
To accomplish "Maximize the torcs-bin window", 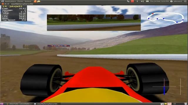I will tap(8, 4).
